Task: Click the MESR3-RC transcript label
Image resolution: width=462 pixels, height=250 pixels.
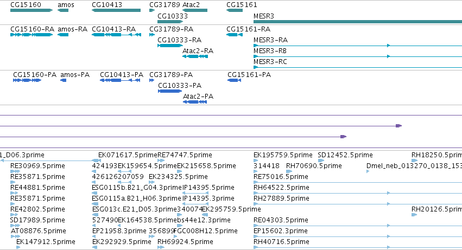Action: click(x=270, y=62)
